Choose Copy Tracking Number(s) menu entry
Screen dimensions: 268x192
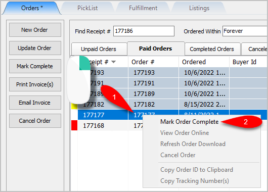(x=195, y=181)
